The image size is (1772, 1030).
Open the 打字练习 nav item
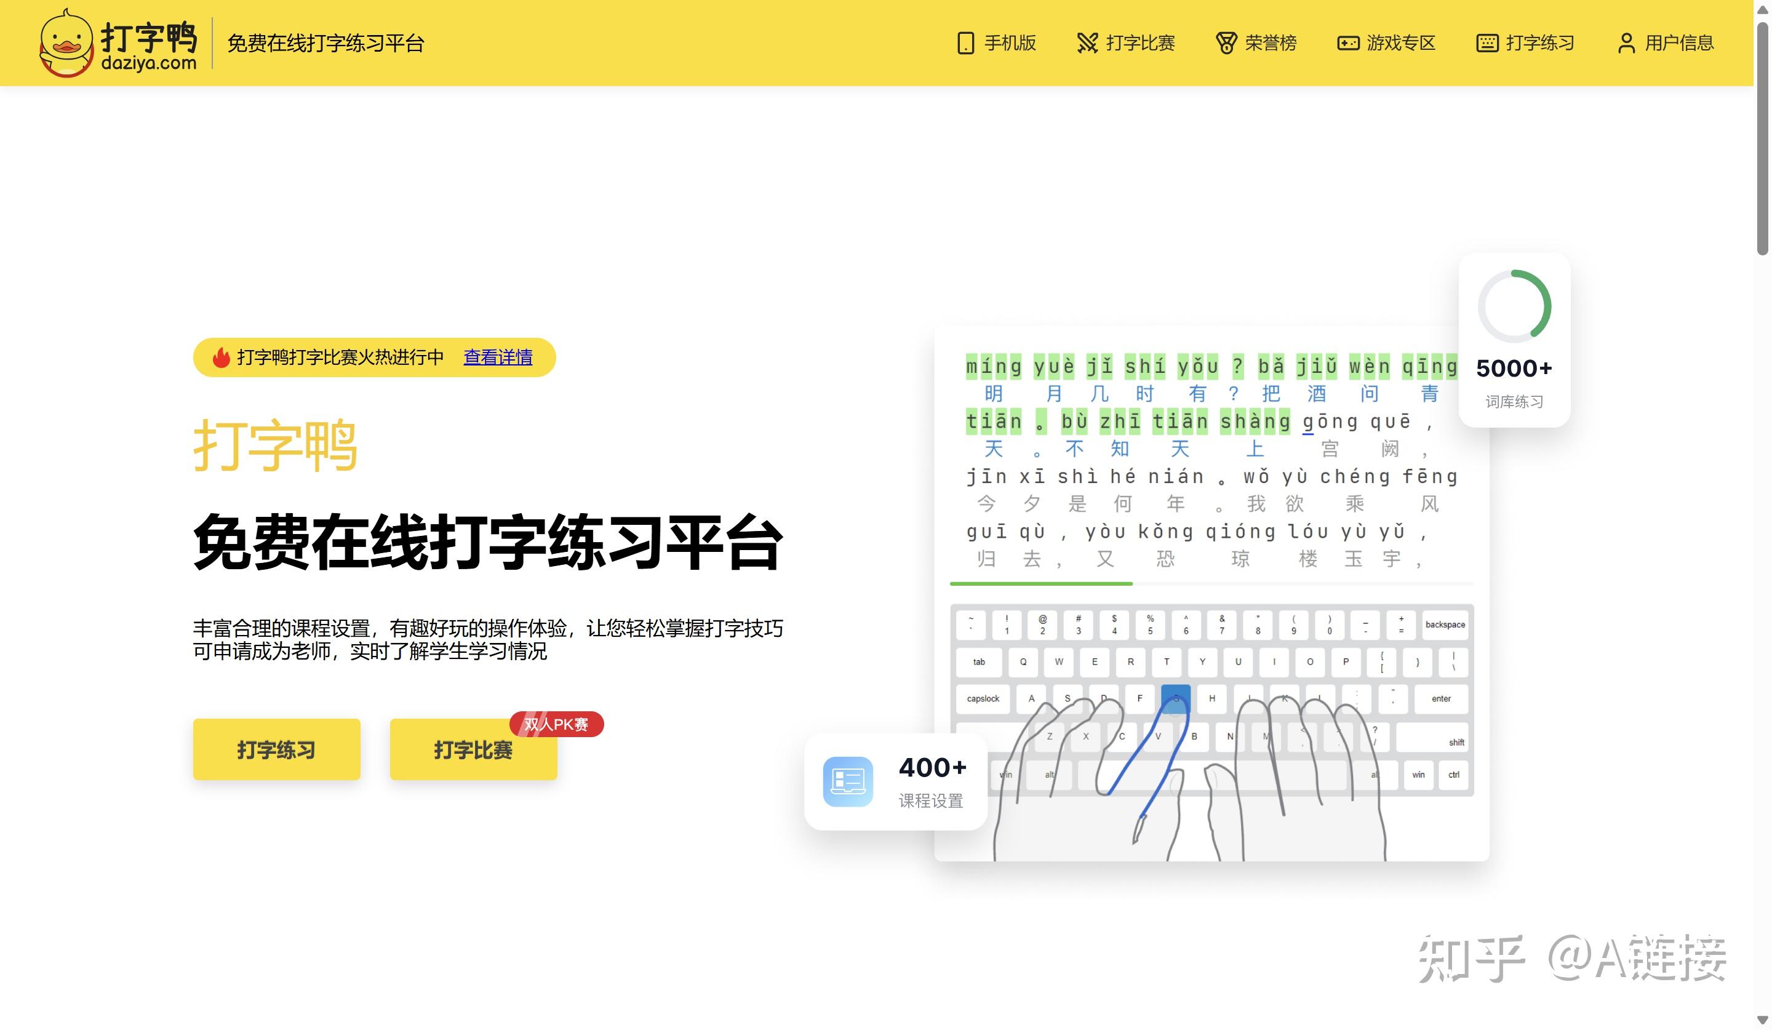[1525, 43]
